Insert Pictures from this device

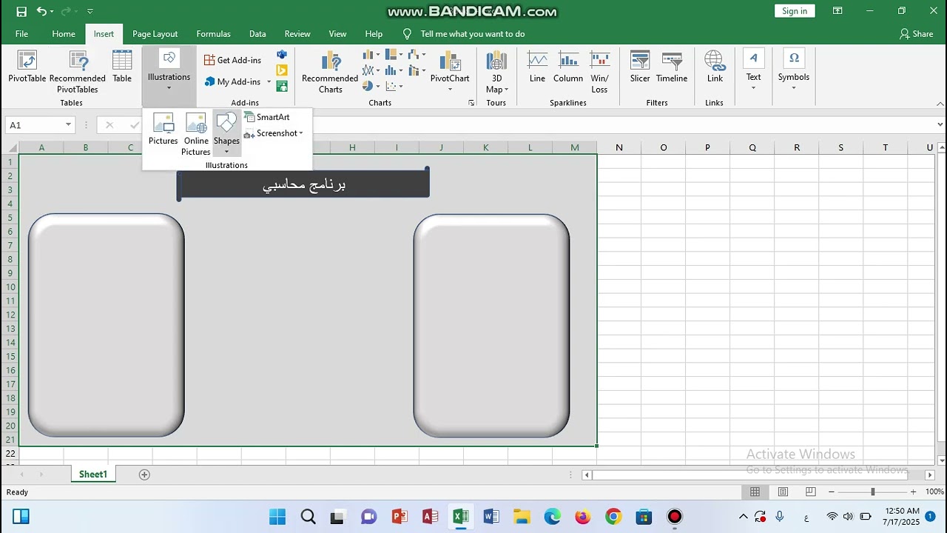pos(163,129)
